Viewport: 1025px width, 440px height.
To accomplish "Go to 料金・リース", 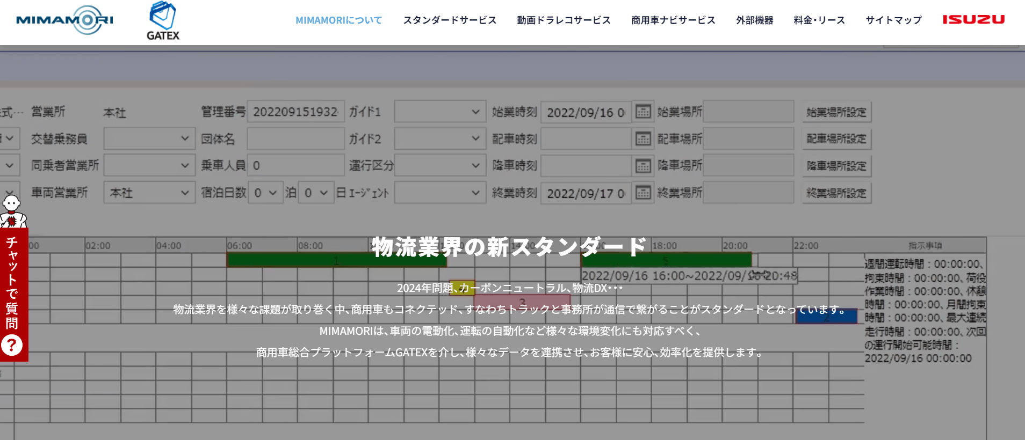I will pyautogui.click(x=819, y=20).
